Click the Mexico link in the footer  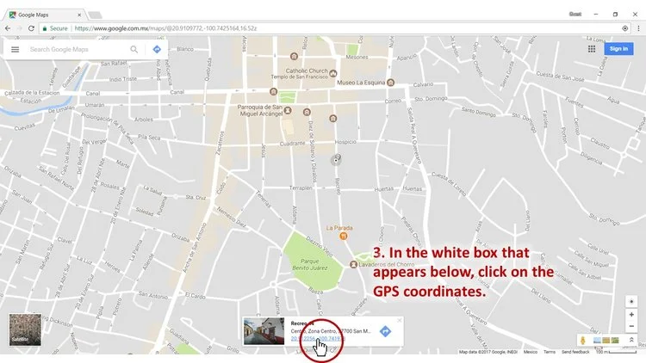[x=531, y=352]
